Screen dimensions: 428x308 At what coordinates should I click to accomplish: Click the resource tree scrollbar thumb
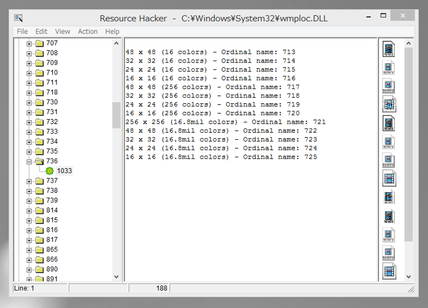coord(116,115)
